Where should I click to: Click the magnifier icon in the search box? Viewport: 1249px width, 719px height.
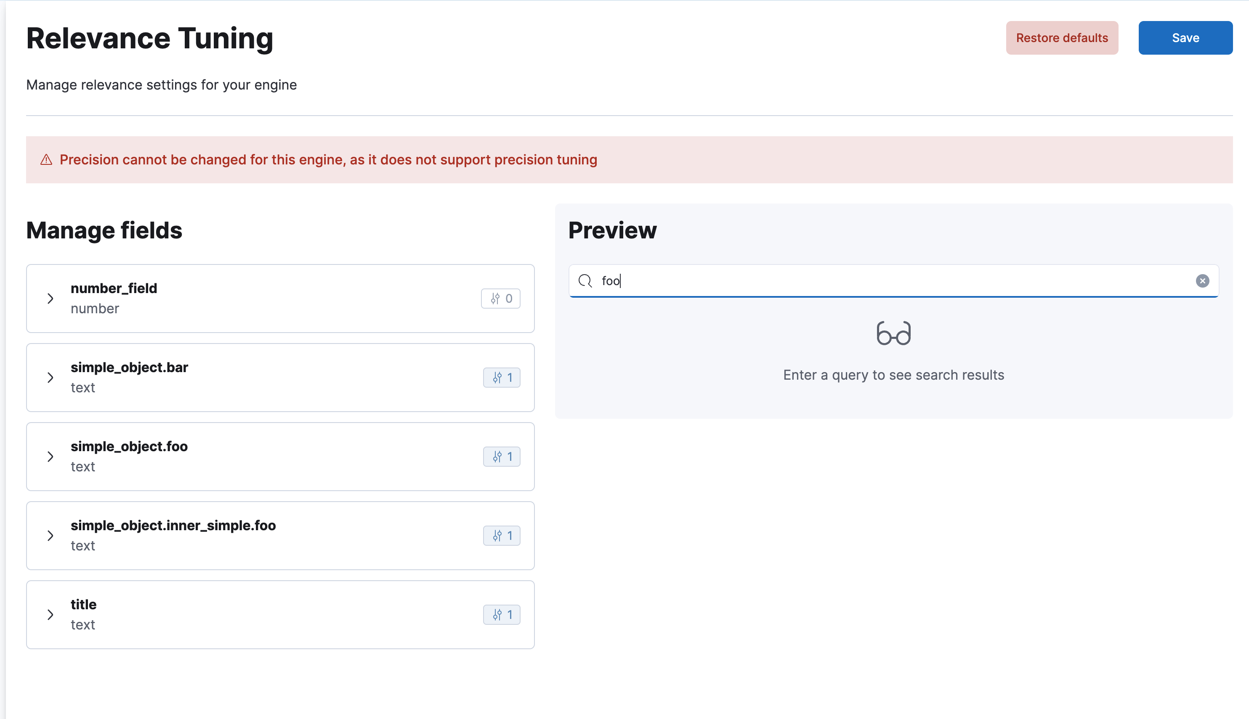point(585,281)
